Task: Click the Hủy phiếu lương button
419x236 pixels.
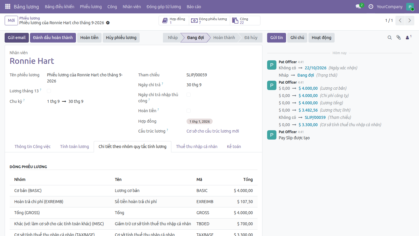Action: pos(121,38)
